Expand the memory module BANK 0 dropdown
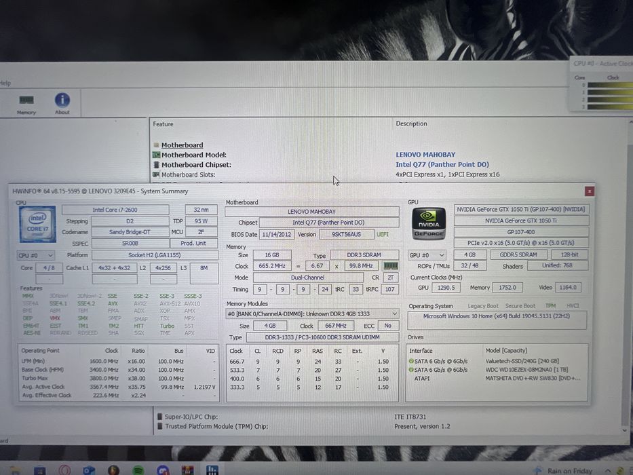Image resolution: width=633 pixels, height=475 pixels. pos(312,313)
